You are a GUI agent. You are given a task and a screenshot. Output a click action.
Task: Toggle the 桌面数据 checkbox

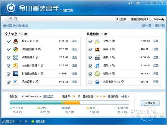click(9, 58)
